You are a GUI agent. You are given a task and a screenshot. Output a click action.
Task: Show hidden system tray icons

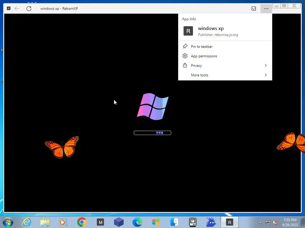click(260, 222)
